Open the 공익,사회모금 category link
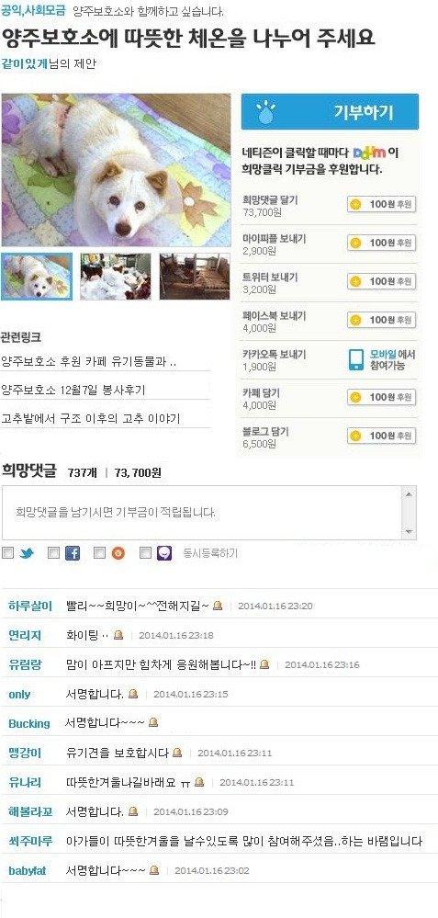 (x=34, y=10)
